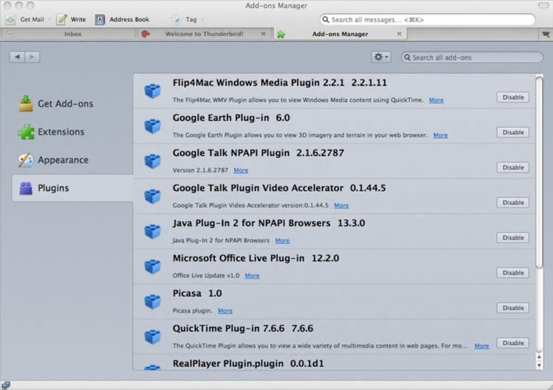The width and height of the screenshot is (553, 390).
Task: Disable the Google Earth Plug-in
Action: pos(512,132)
